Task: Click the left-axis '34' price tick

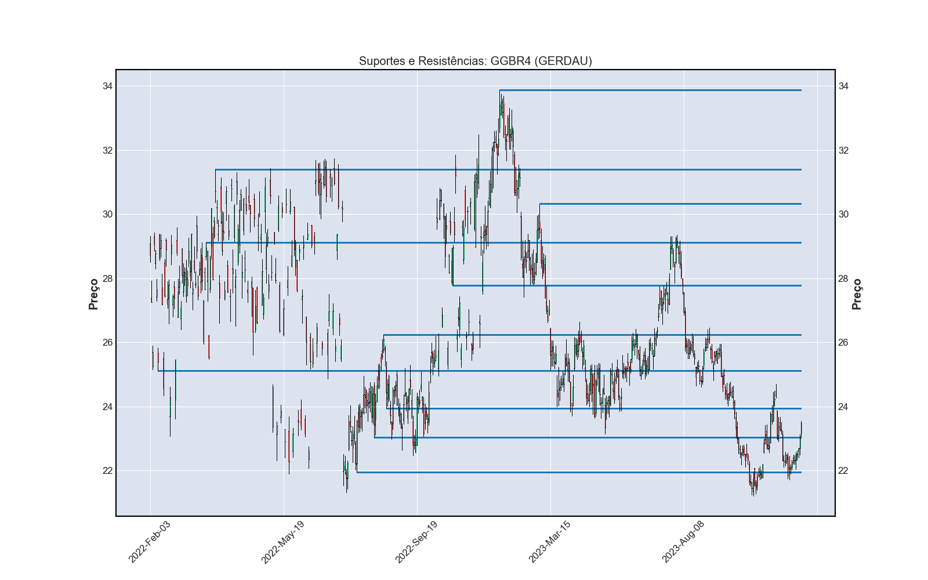Action: (x=107, y=86)
